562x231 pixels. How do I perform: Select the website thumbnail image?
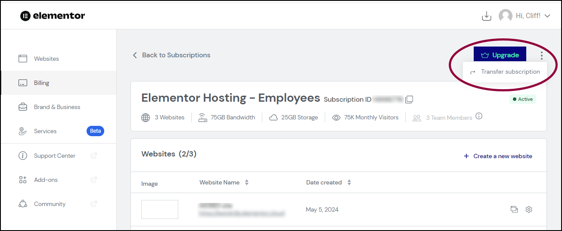point(160,209)
